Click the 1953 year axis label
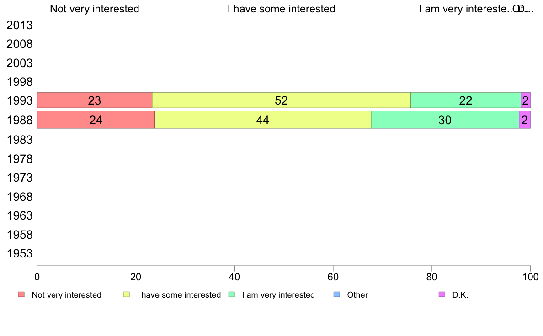Viewport: 543px width, 336px height. [x=19, y=254]
